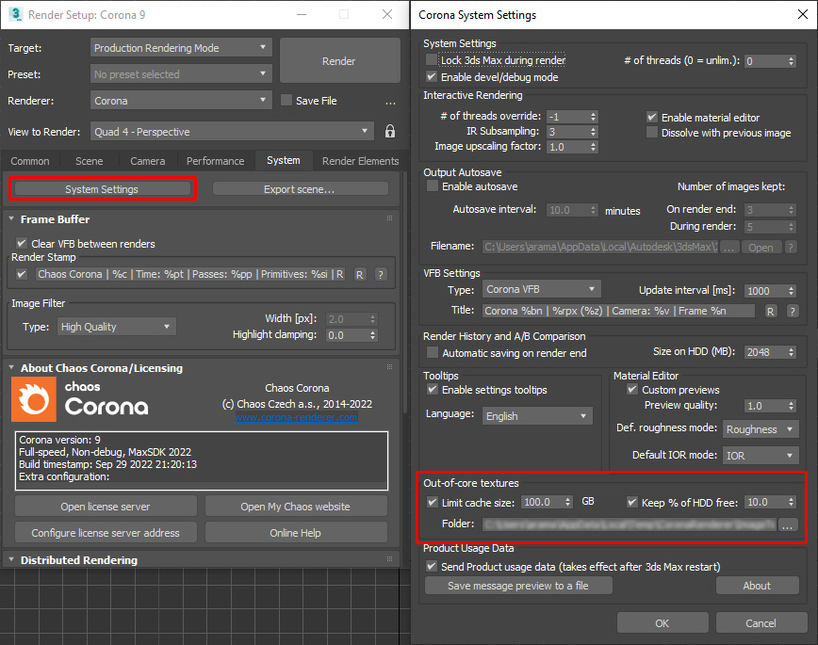Browse Out-of-core textures folder via ... button
The width and height of the screenshot is (818, 645).
pos(788,524)
